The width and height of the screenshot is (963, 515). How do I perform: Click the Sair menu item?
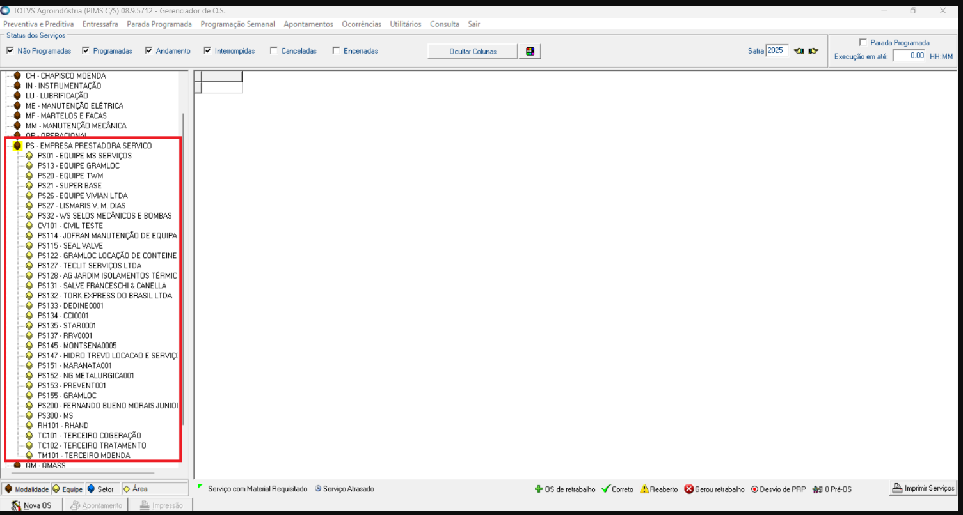[474, 24]
